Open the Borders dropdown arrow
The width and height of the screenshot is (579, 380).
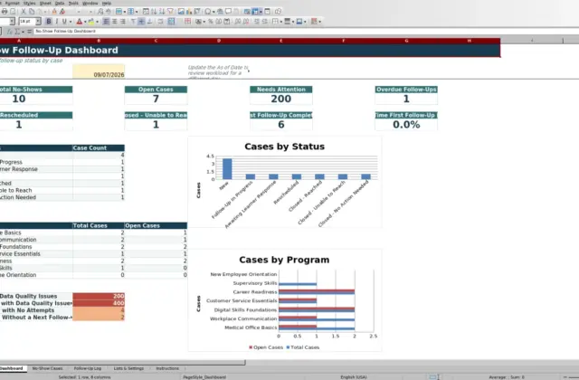pyautogui.click(x=281, y=22)
